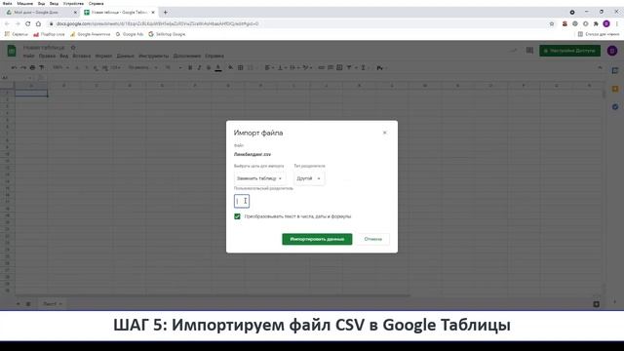Click the Undo icon in Sheets toolbar
Viewport: 624px width, 351px height.
coord(14,67)
